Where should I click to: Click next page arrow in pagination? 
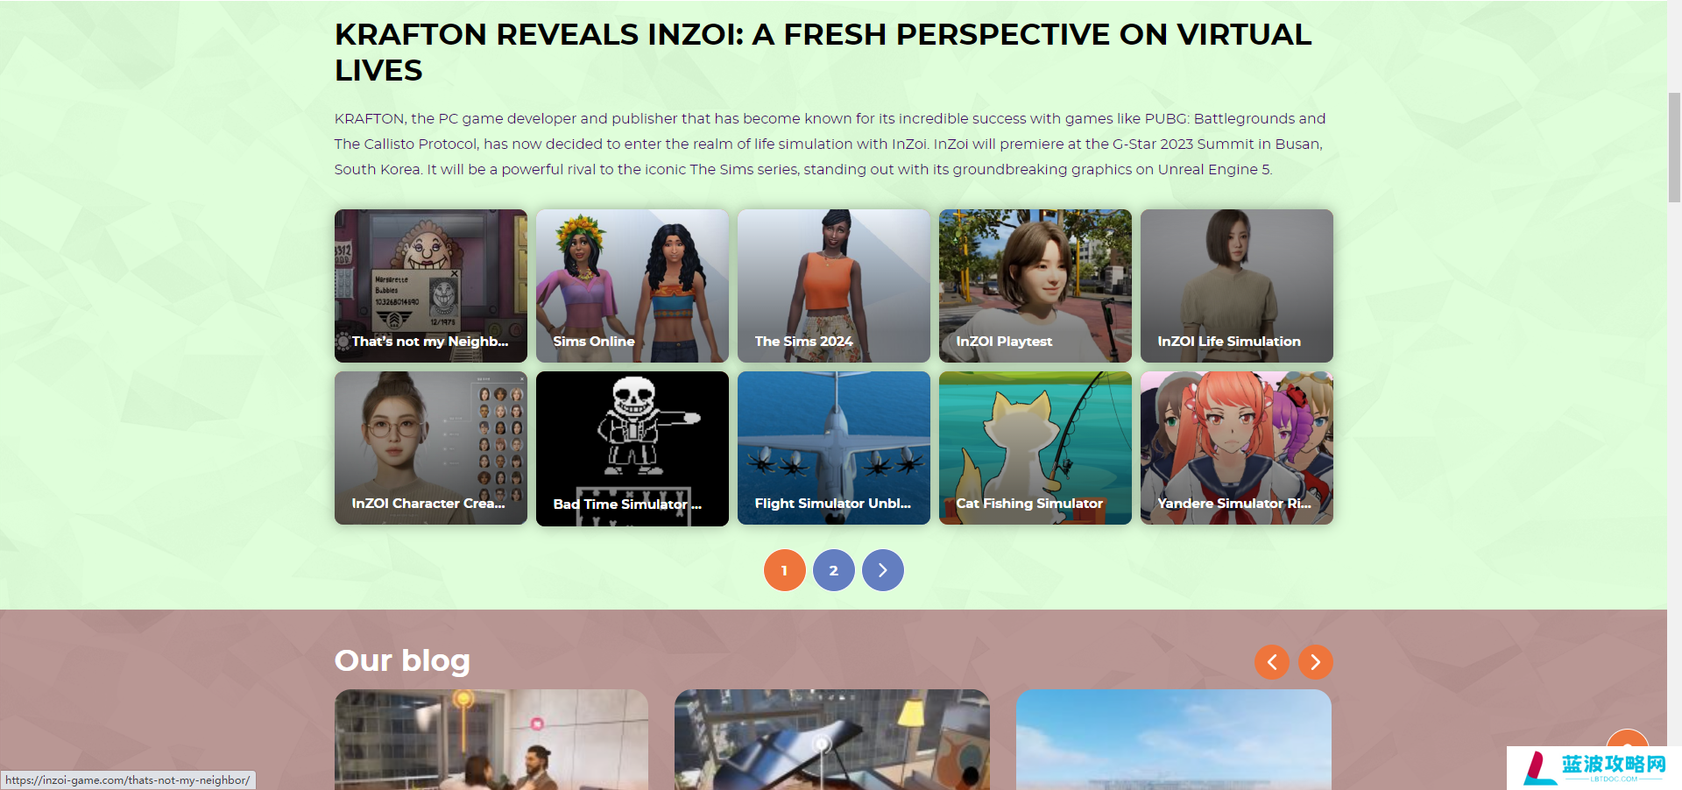[882, 570]
